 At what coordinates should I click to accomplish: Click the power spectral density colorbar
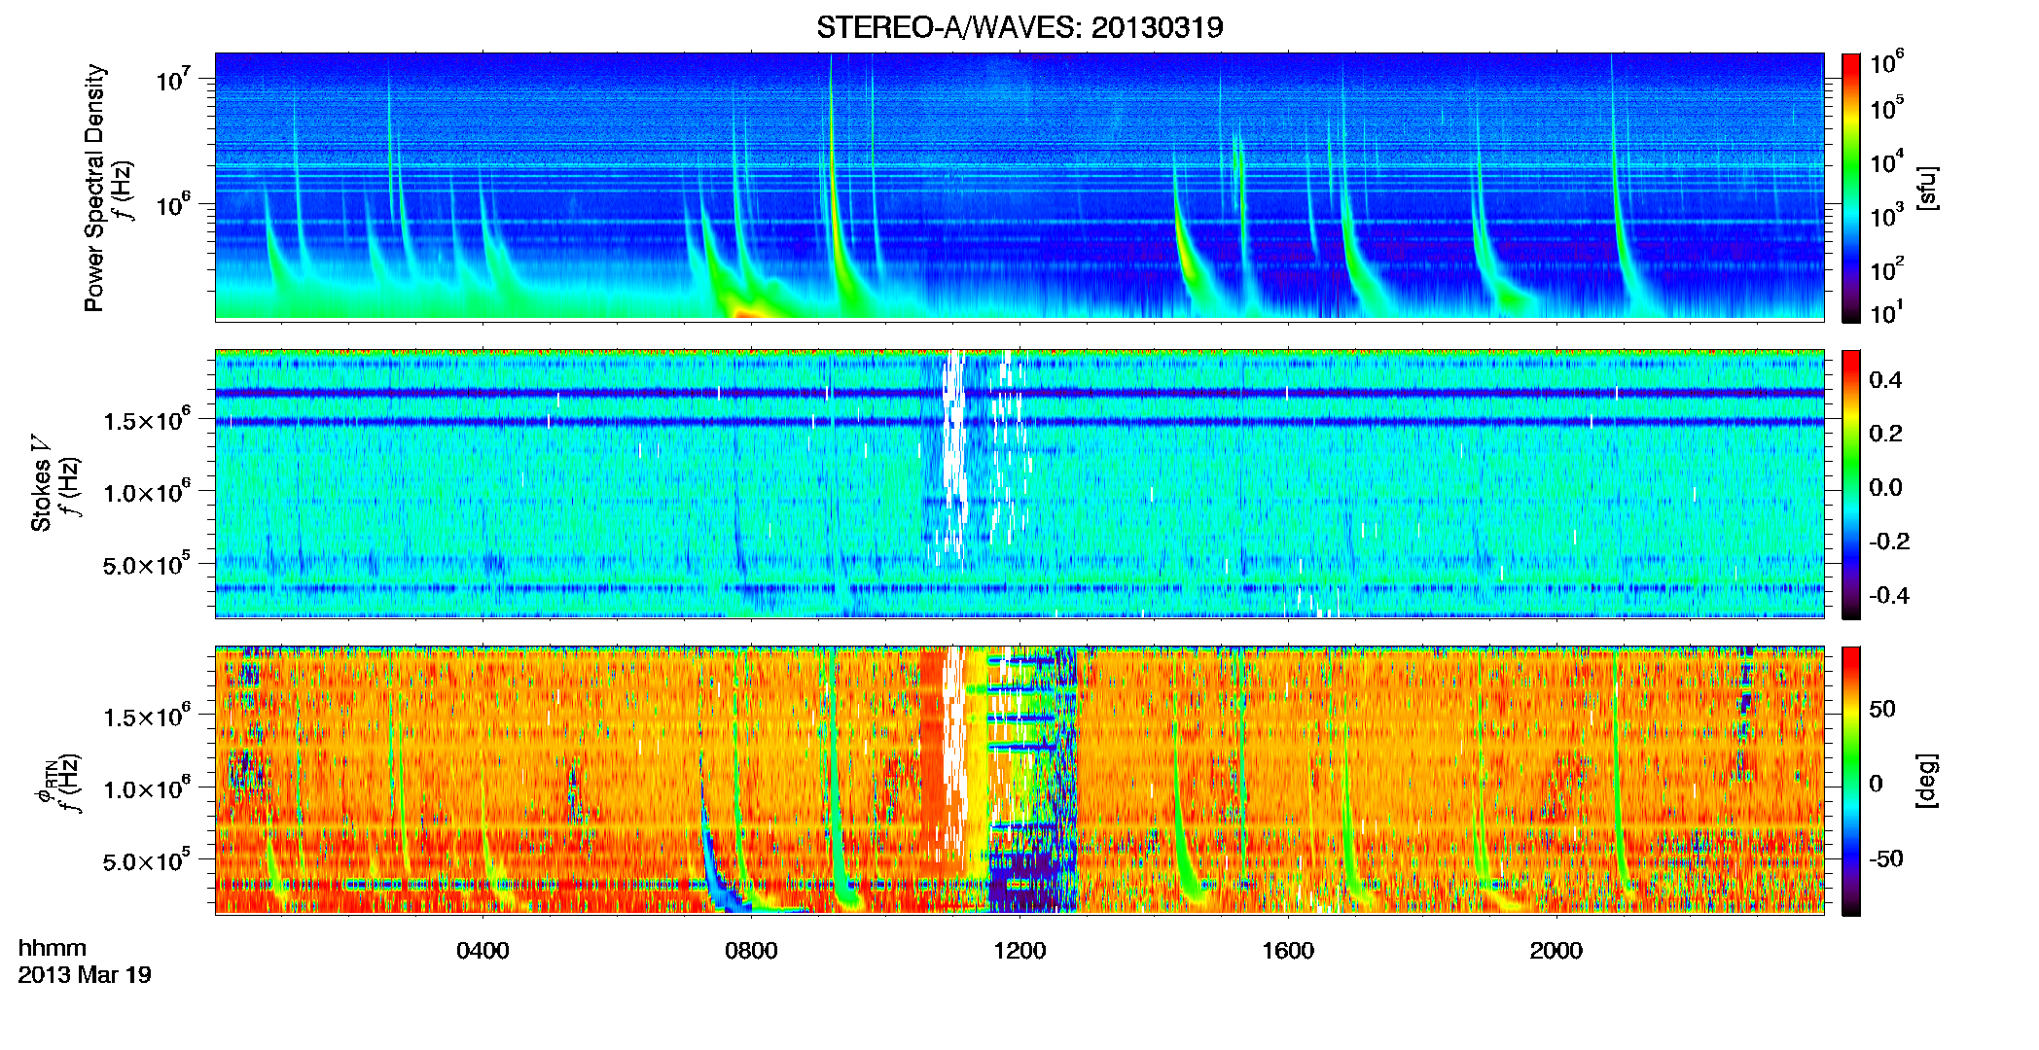(1851, 188)
